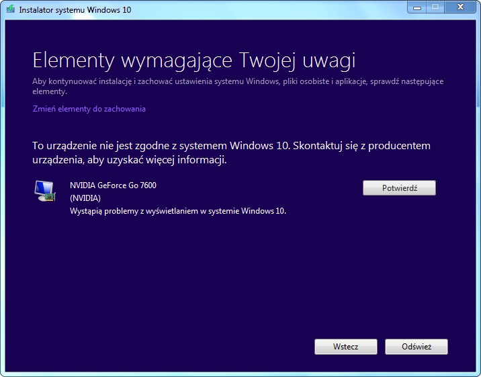Close the Windows 10 installer window

(x=460, y=7)
